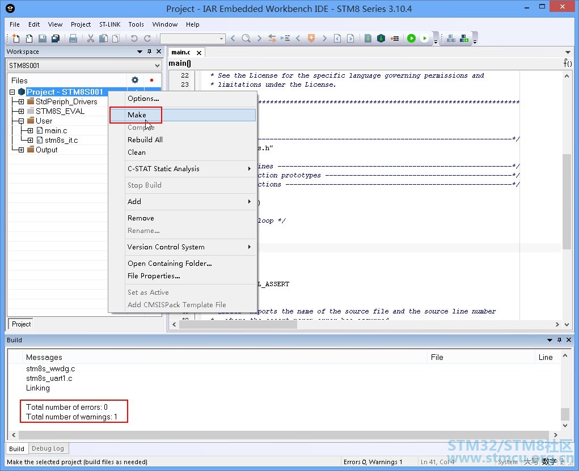The height and width of the screenshot is (471, 579).
Task: Click the Save toolbar icon
Action: pos(43,39)
